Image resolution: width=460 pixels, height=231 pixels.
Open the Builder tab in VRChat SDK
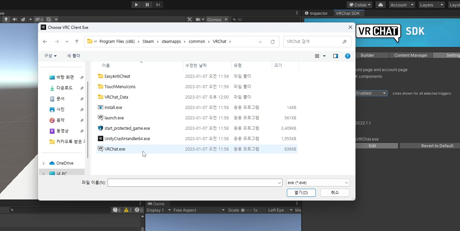(367, 55)
